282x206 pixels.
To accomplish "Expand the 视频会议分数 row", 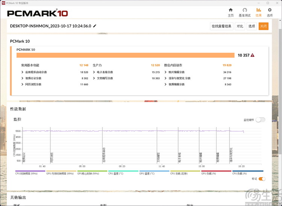I will [x=23, y=78].
